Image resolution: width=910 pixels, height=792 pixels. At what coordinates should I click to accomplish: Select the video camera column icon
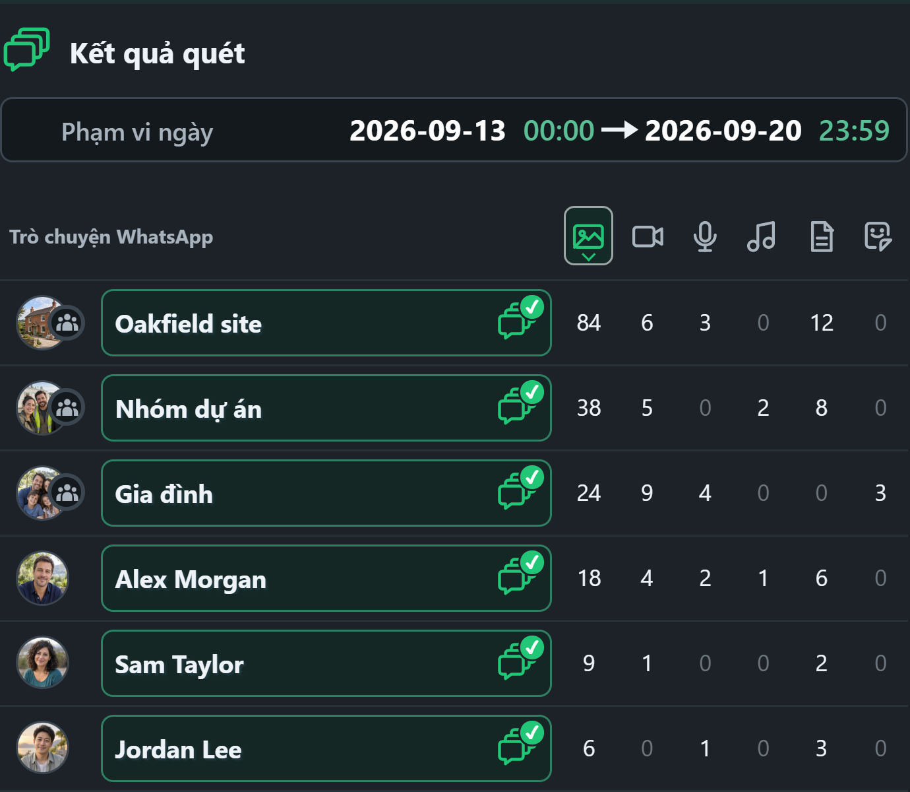click(648, 236)
